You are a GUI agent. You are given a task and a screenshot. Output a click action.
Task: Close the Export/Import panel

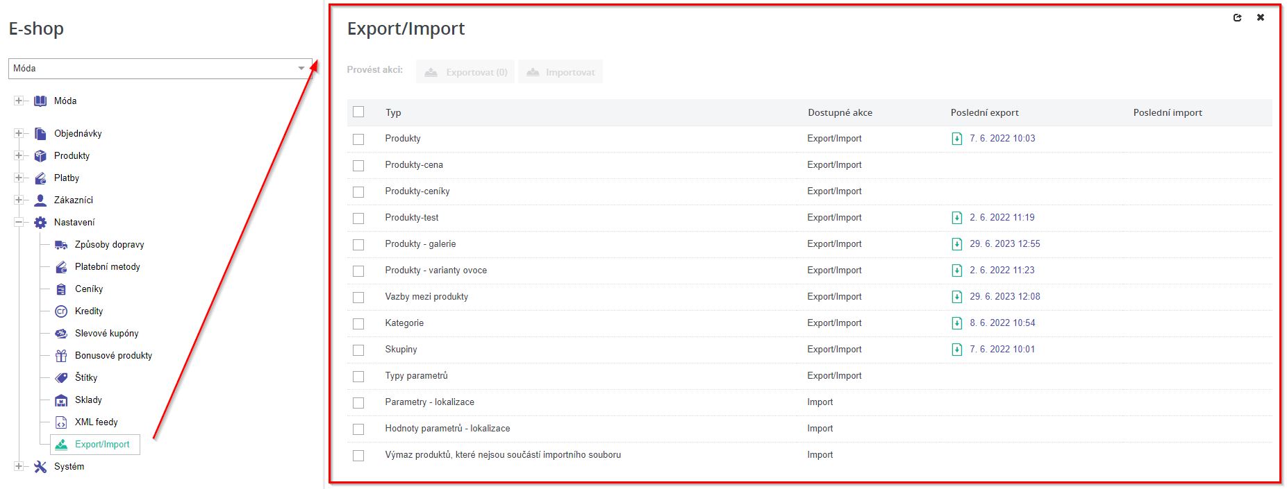[1261, 18]
